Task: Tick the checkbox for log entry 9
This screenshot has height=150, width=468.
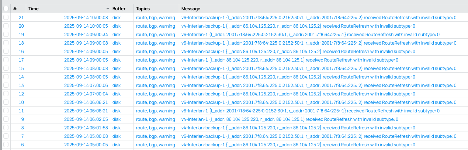Action: [x=6, y=119]
